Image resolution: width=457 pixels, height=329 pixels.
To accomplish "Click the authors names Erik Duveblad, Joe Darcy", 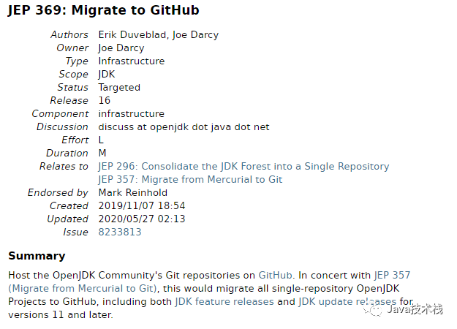I will point(159,34).
